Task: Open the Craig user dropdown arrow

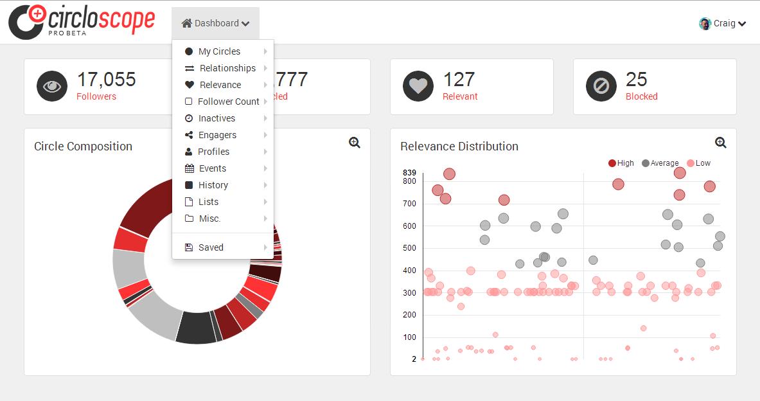Action: (742, 24)
